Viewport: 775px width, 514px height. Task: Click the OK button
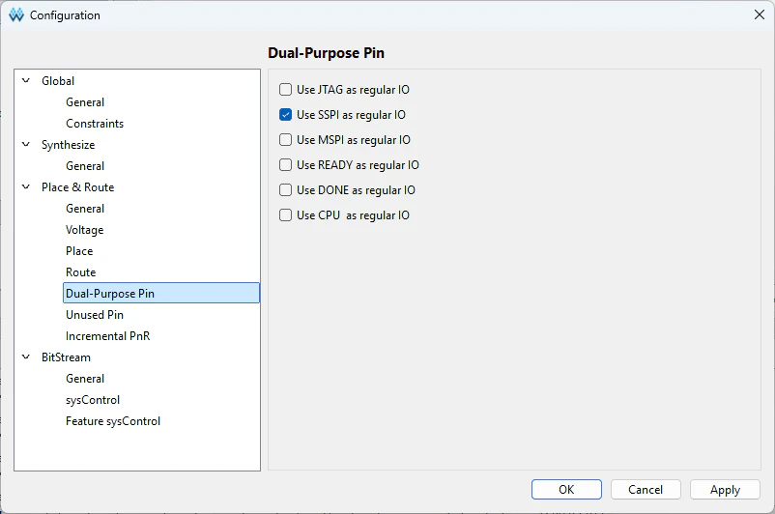566,489
